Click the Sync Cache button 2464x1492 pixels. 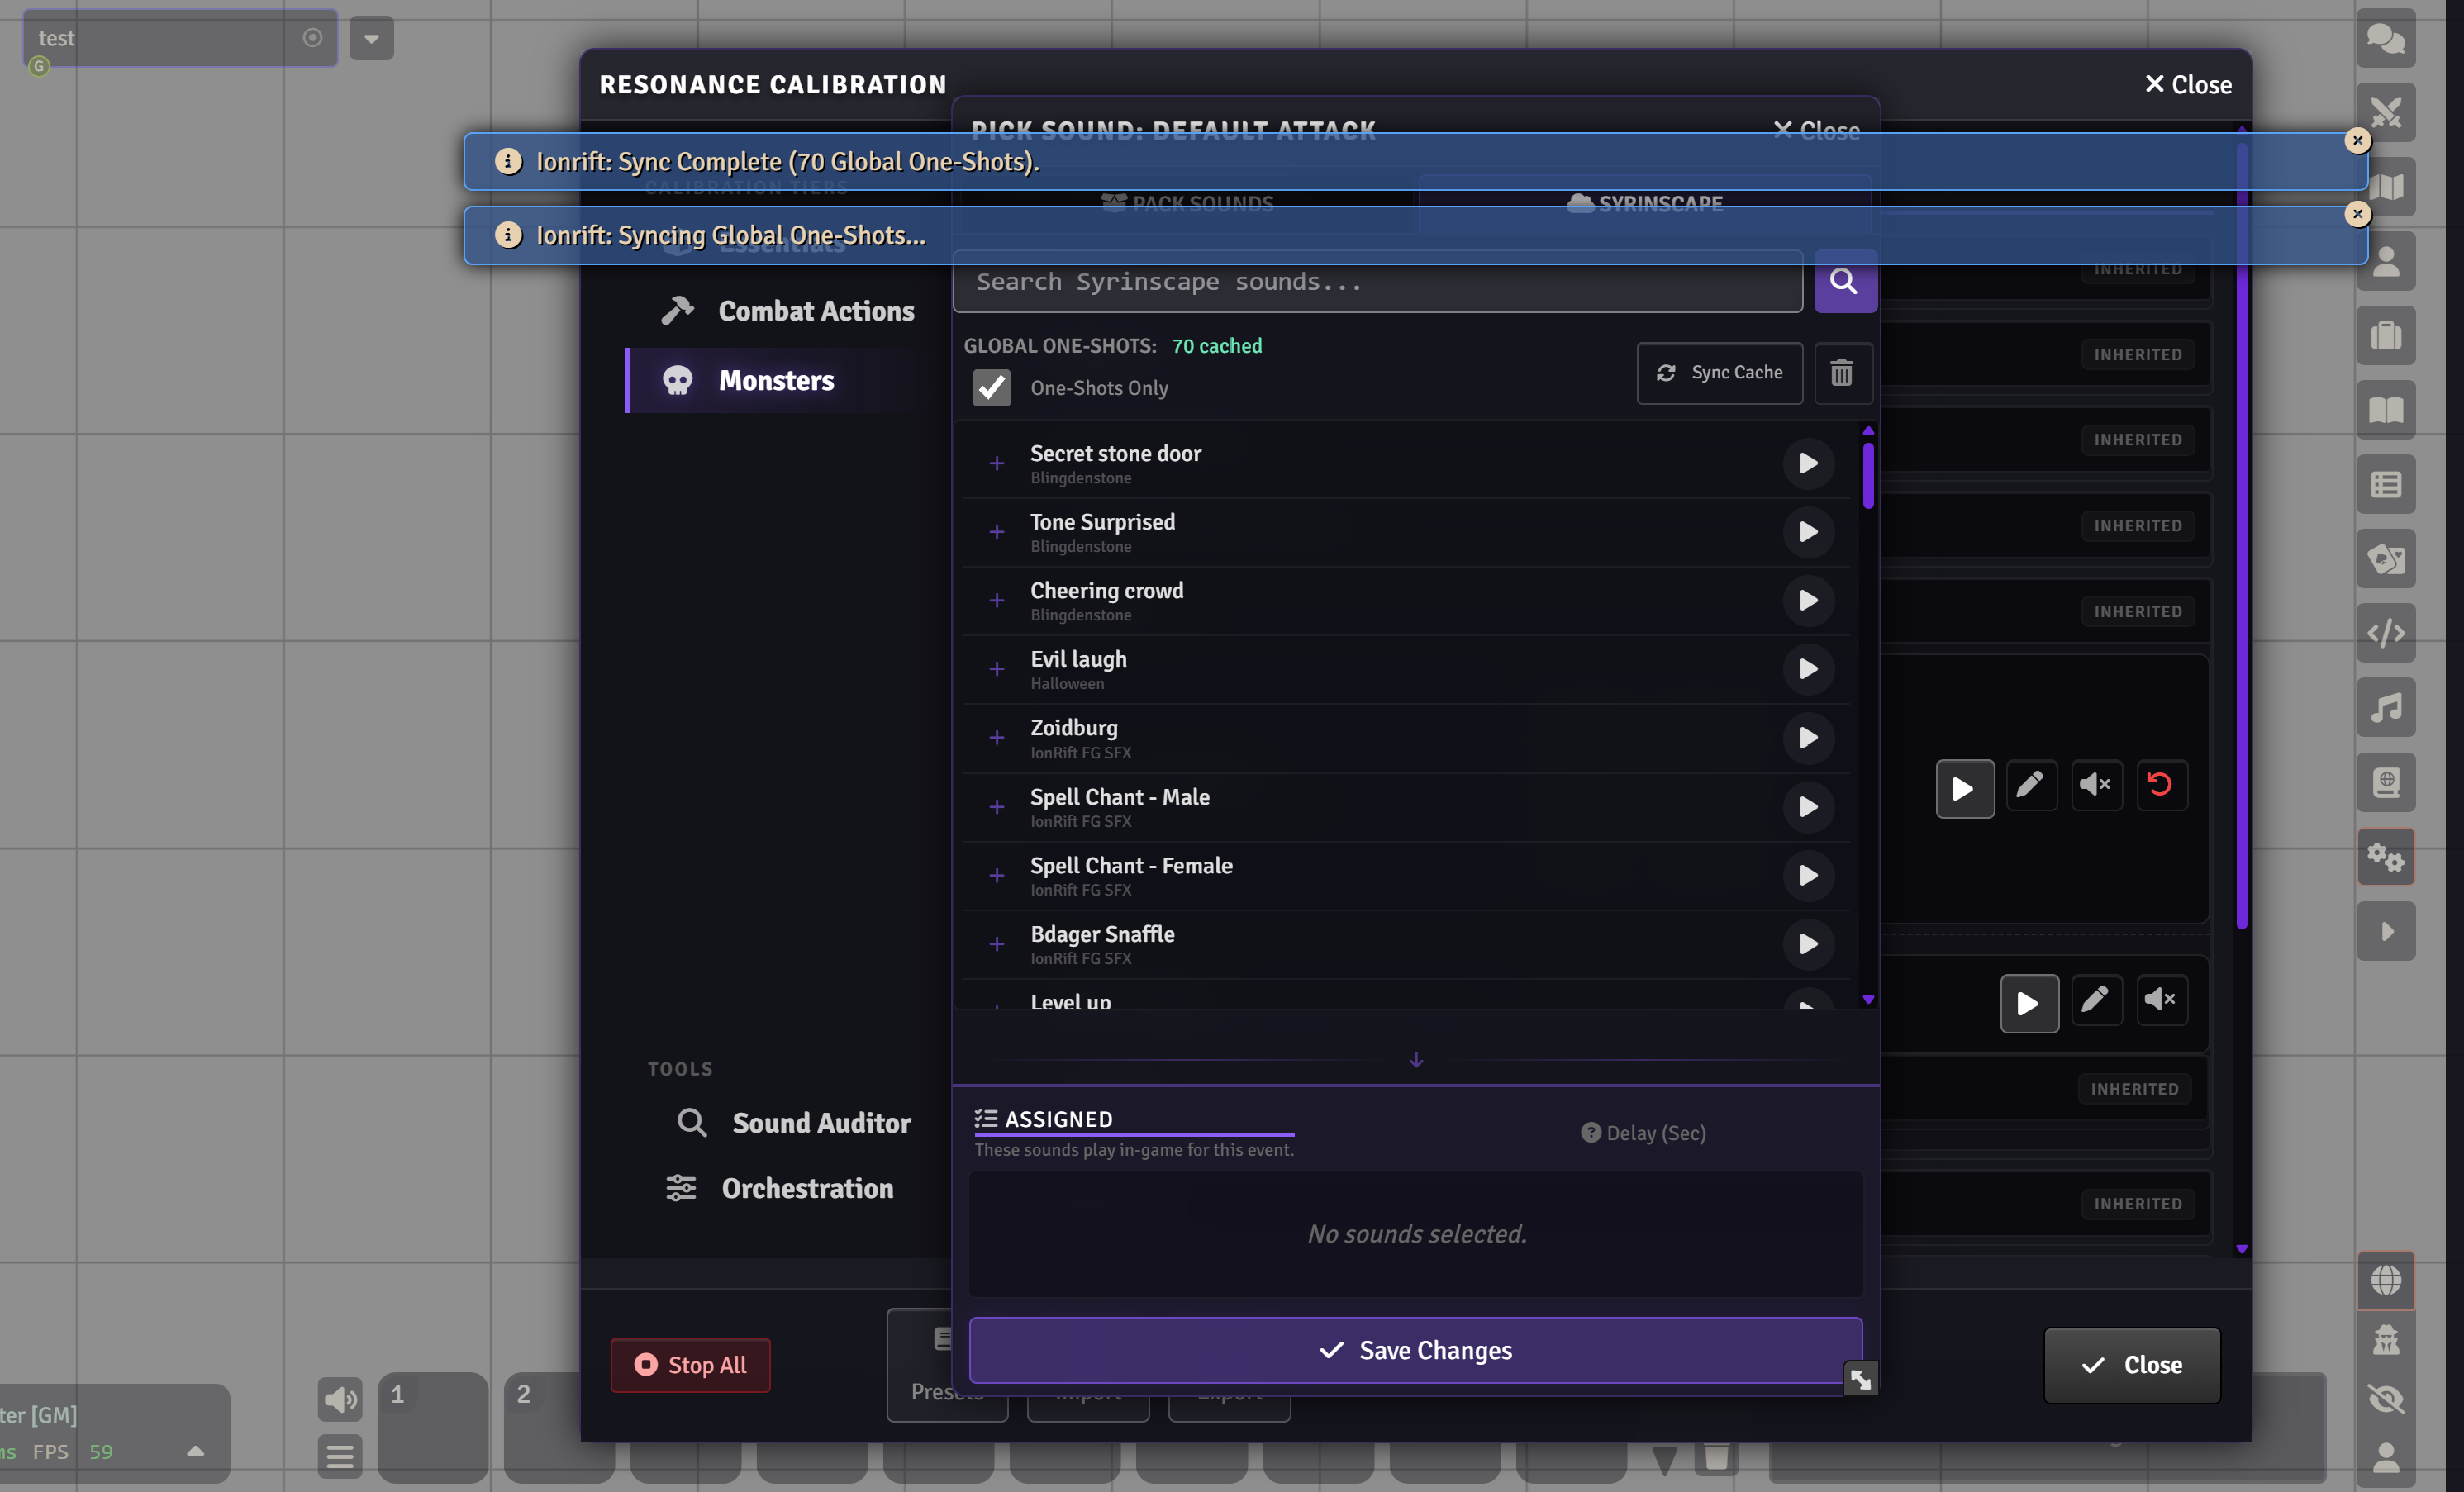[x=1719, y=373]
